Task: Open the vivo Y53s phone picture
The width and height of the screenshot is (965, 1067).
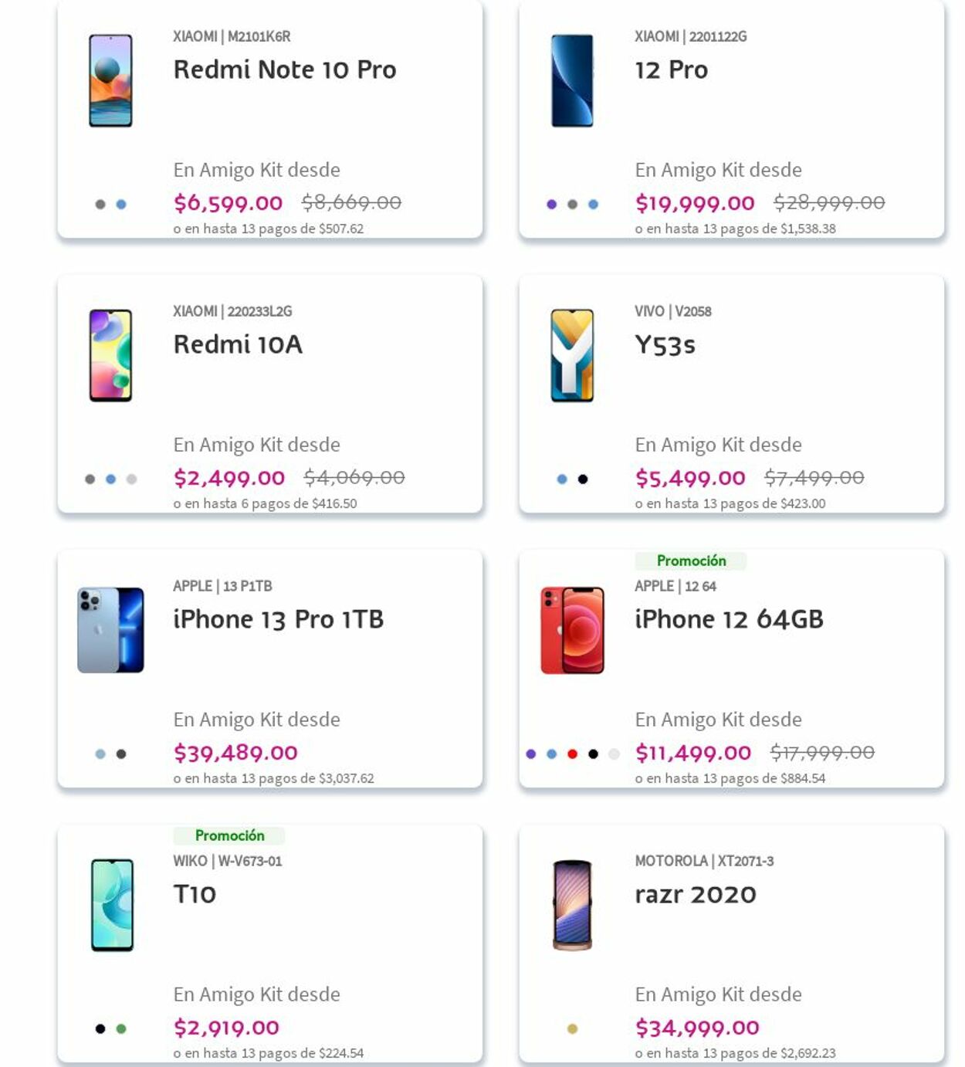Action: pos(572,356)
